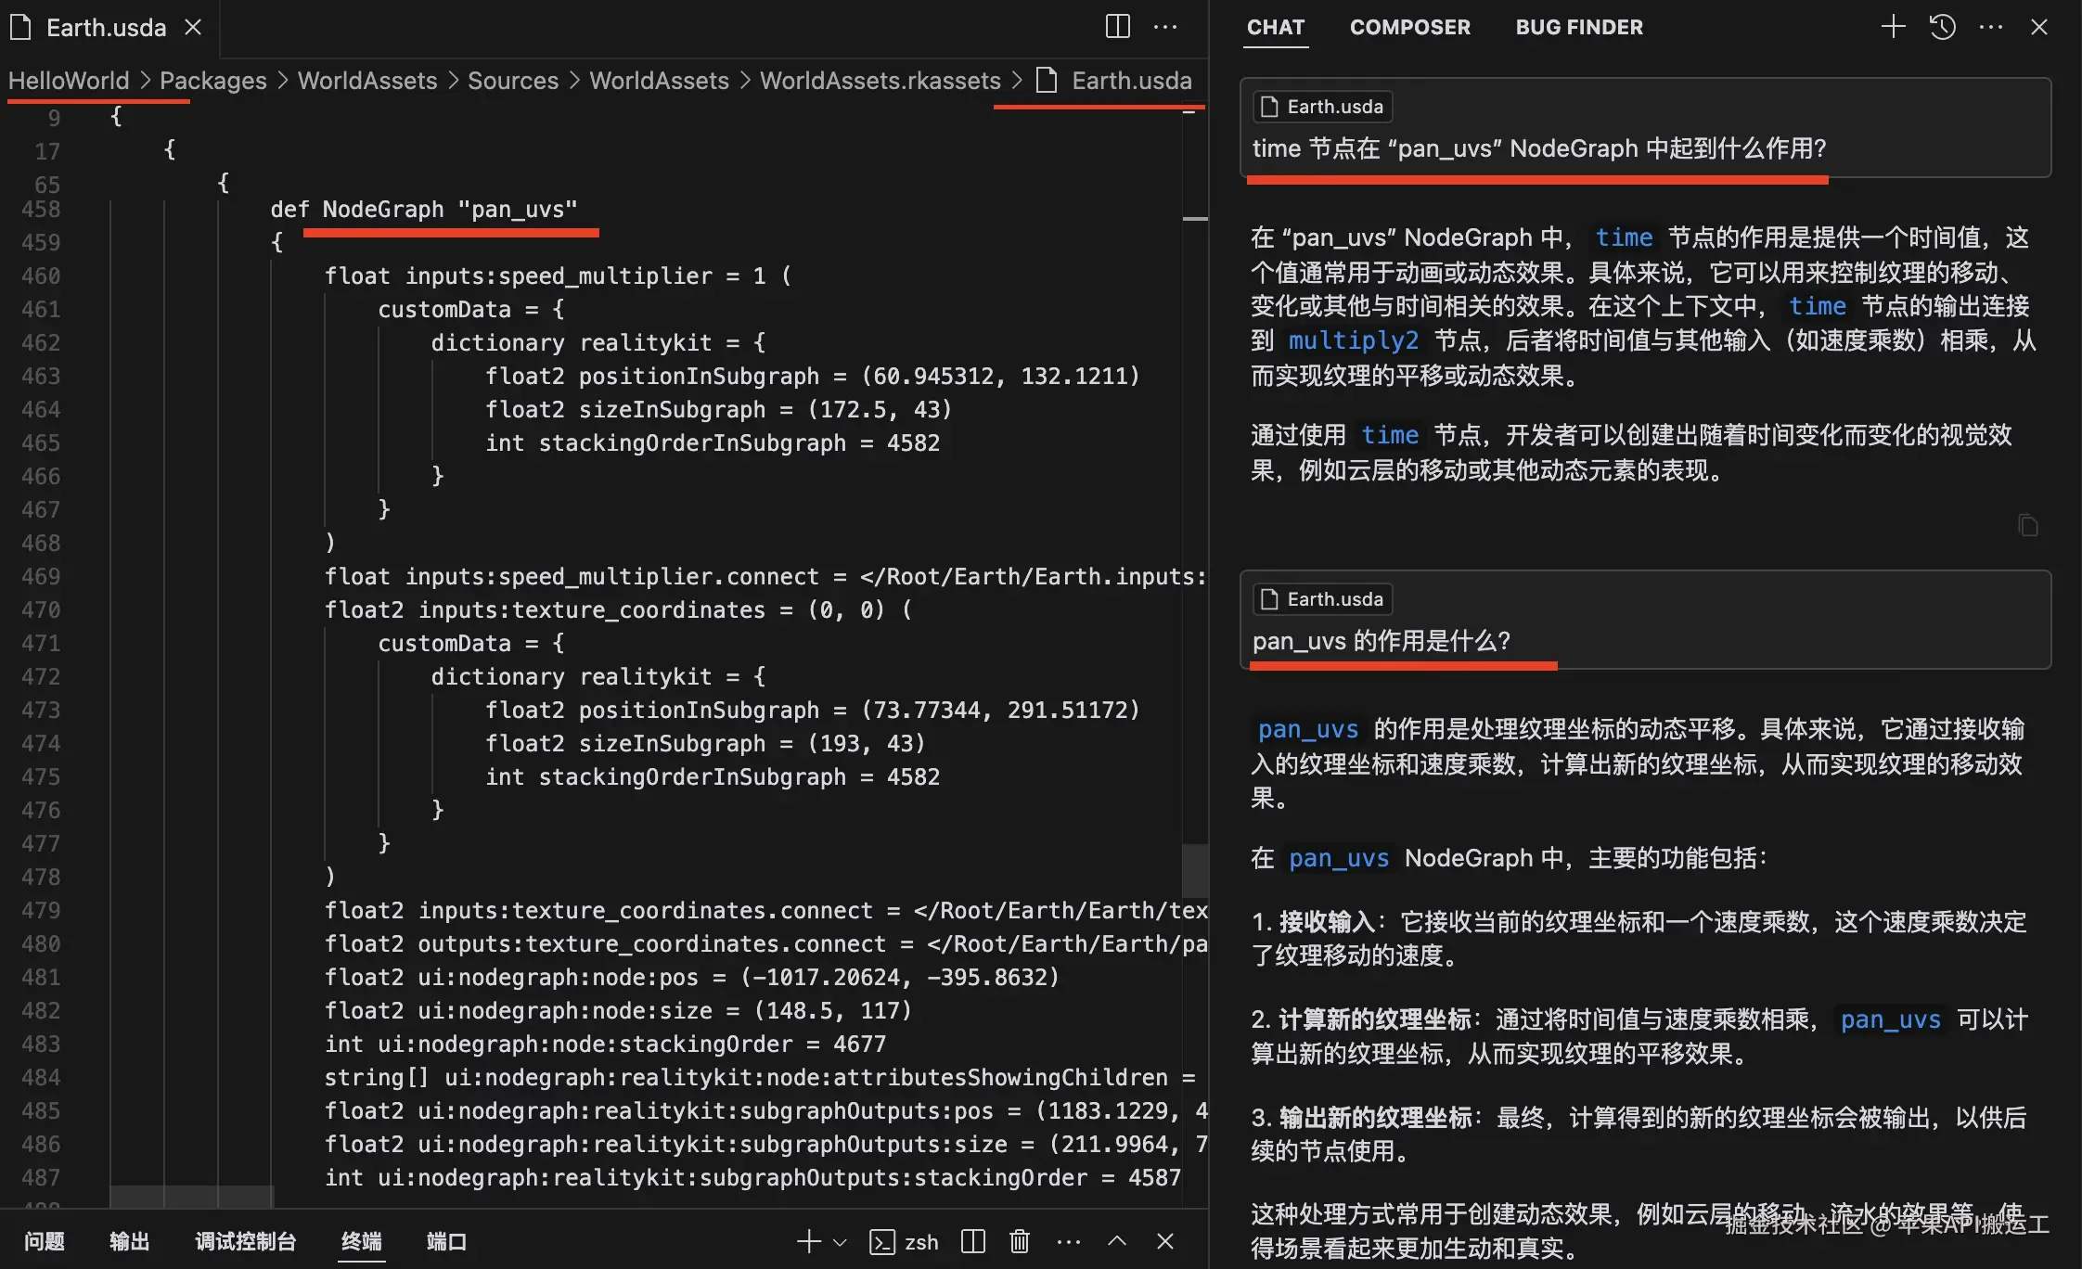Copy the first chat response
The height and width of the screenshot is (1269, 2082).
coord(2027,526)
